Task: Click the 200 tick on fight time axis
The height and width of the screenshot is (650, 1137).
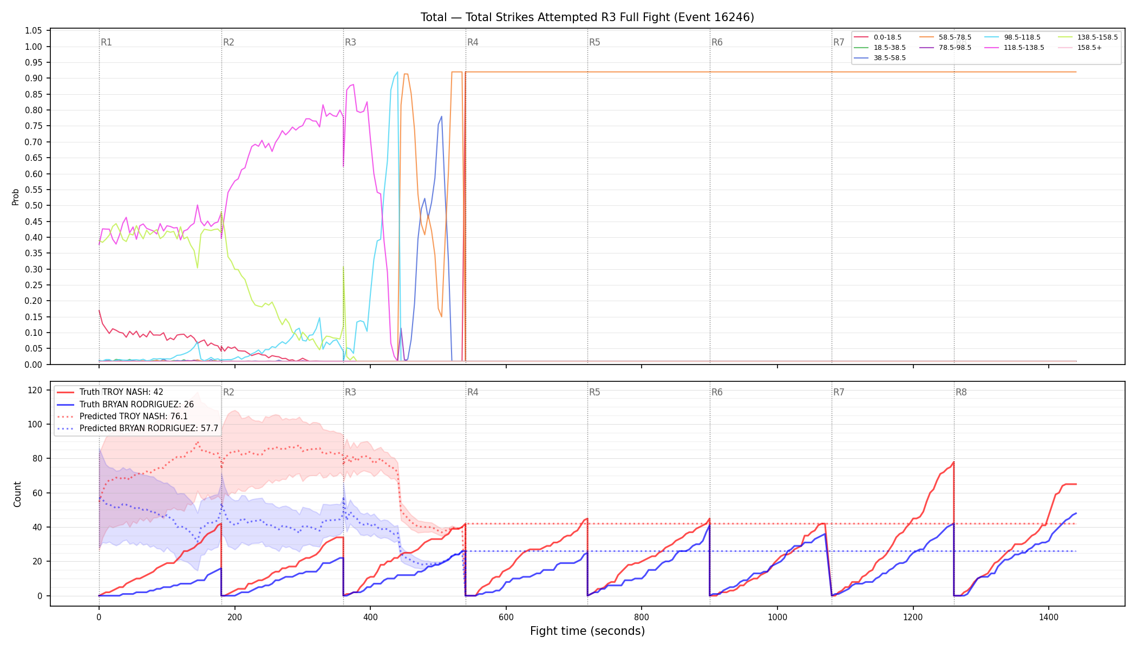Action: pyautogui.click(x=234, y=617)
